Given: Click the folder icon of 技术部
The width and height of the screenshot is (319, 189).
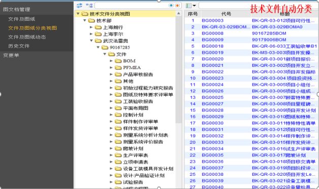Looking at the screenshot, I should [91, 20].
